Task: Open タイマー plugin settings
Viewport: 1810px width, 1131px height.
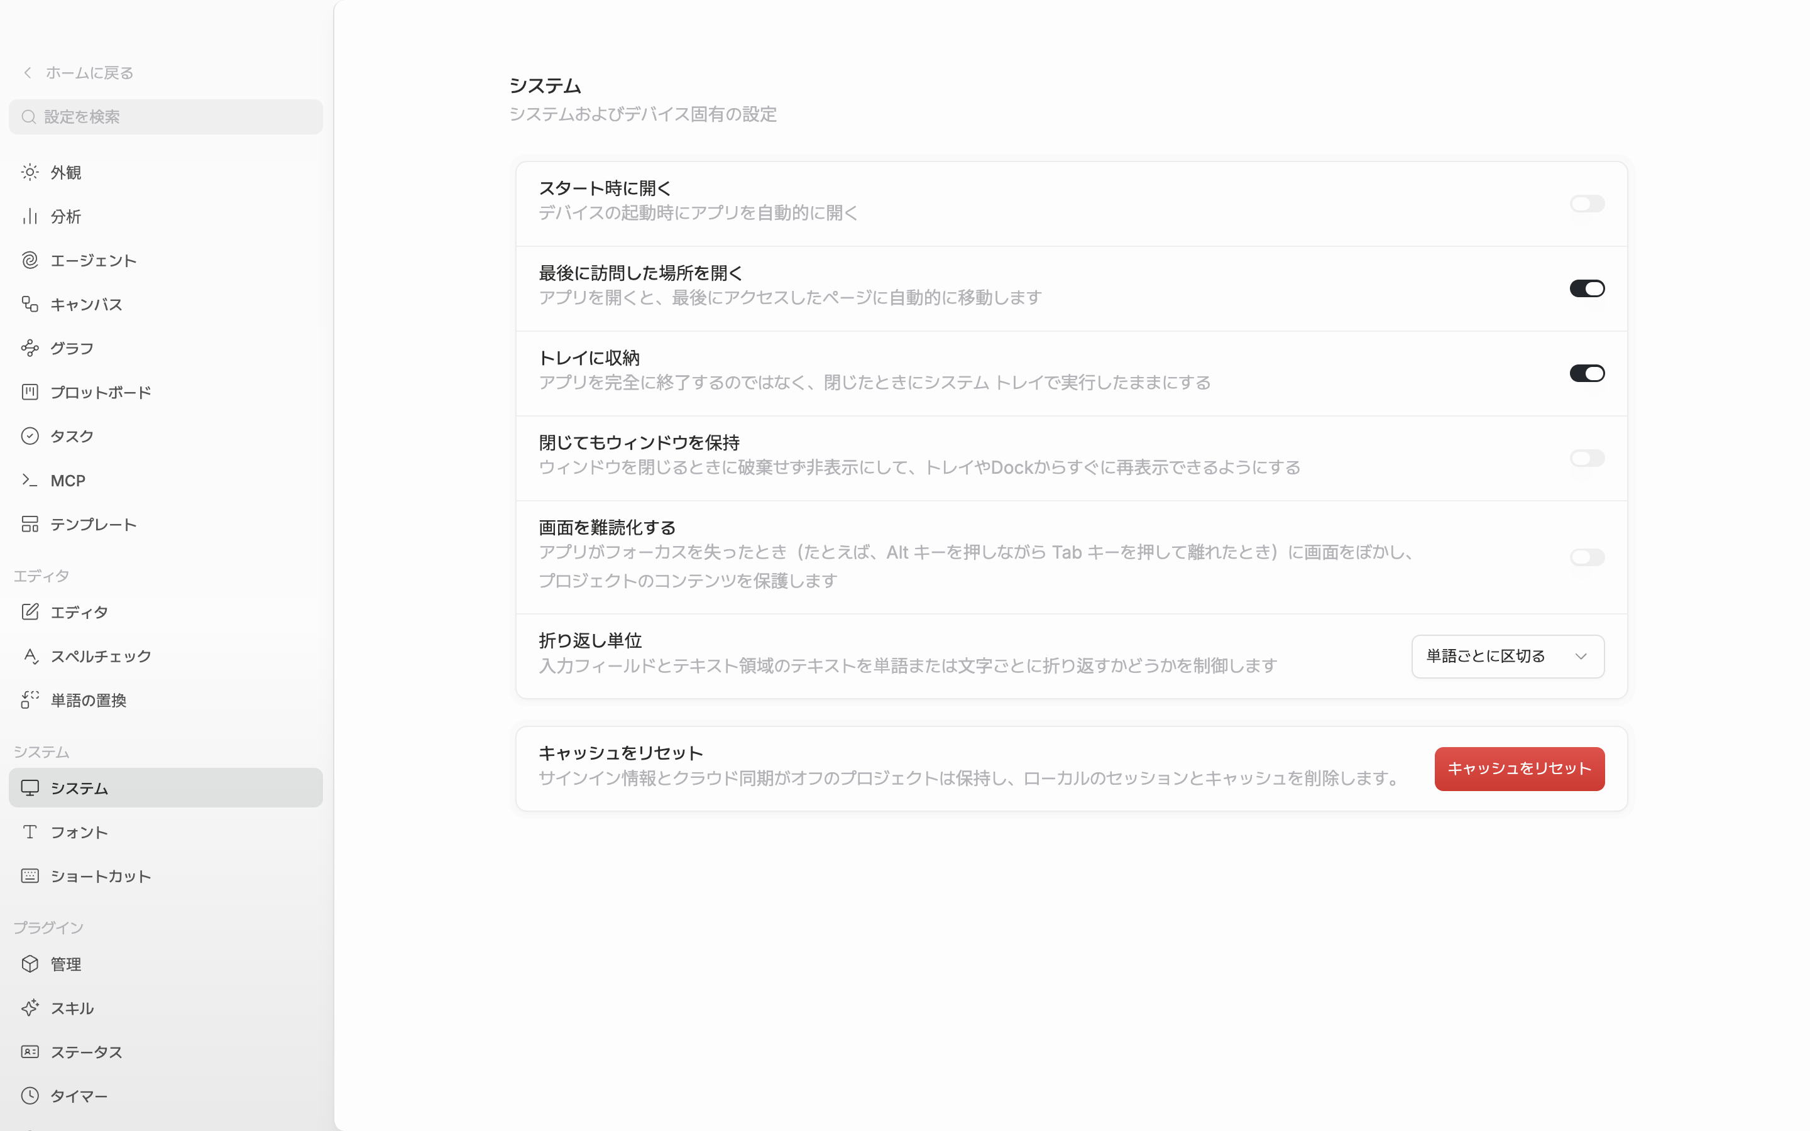Action: (x=166, y=1096)
